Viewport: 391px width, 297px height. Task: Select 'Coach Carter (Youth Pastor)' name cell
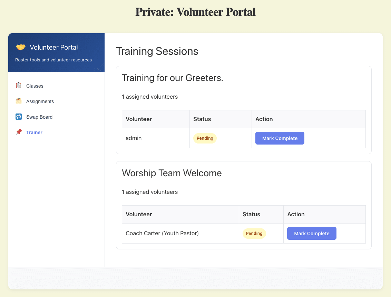(x=162, y=234)
